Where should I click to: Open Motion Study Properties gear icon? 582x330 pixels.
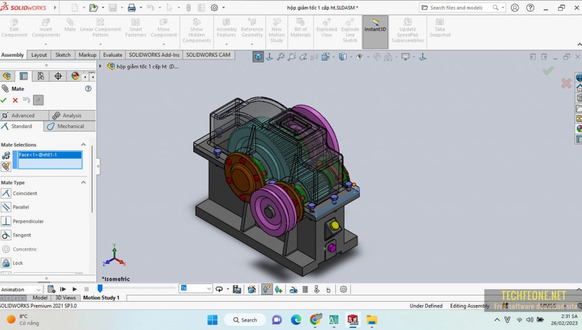pos(343,289)
